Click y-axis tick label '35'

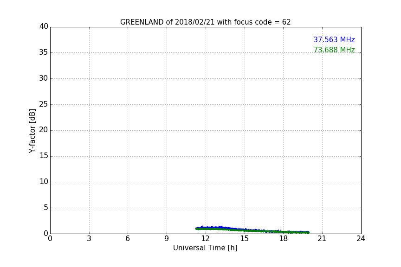point(44,52)
